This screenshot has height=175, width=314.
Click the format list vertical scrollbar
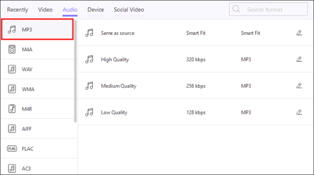point(75,71)
